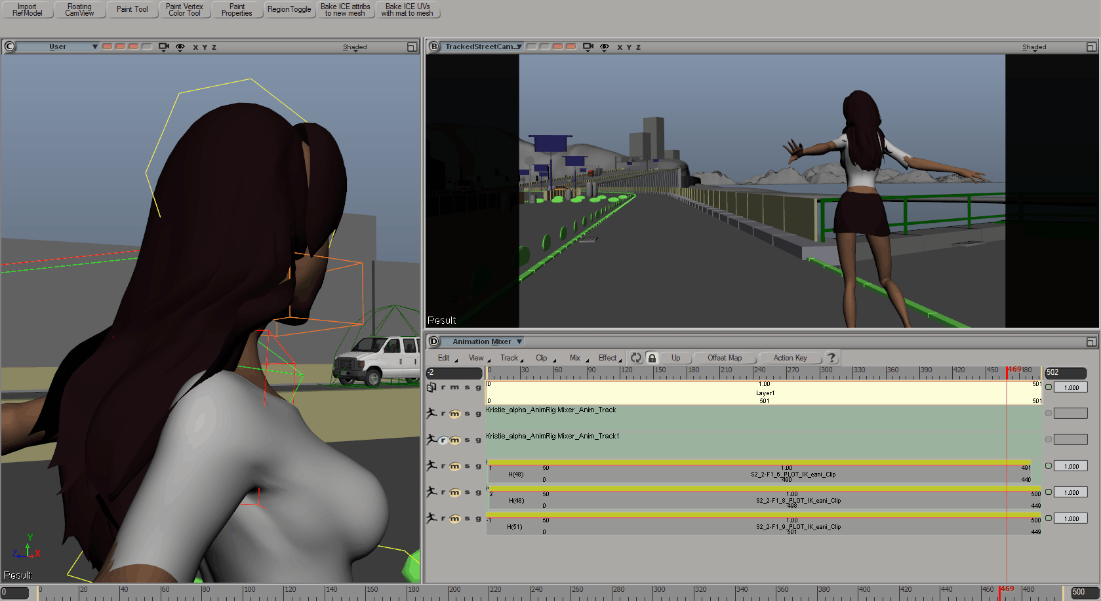This screenshot has height=601, width=1101.
Task: Toggle the lock icon in the mixer toolbar
Action: click(x=652, y=358)
